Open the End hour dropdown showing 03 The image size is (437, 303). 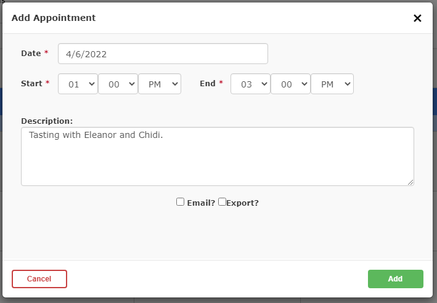pyautogui.click(x=250, y=84)
